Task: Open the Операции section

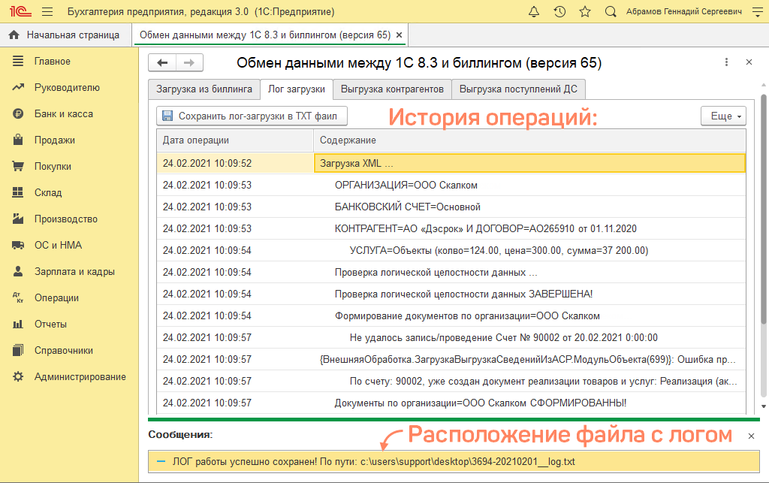Action: coord(56,298)
